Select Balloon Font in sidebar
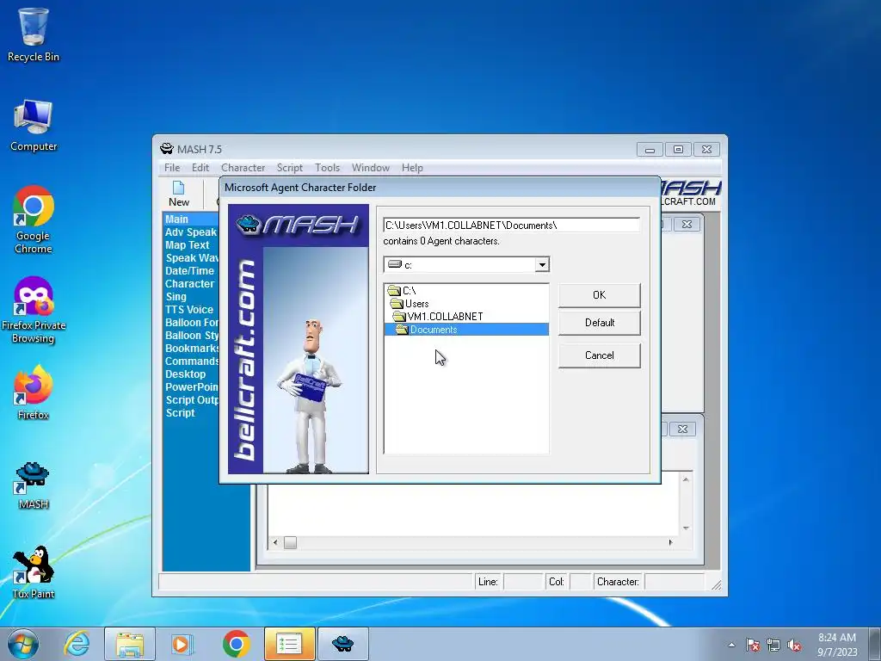The image size is (881, 661). coord(191,323)
